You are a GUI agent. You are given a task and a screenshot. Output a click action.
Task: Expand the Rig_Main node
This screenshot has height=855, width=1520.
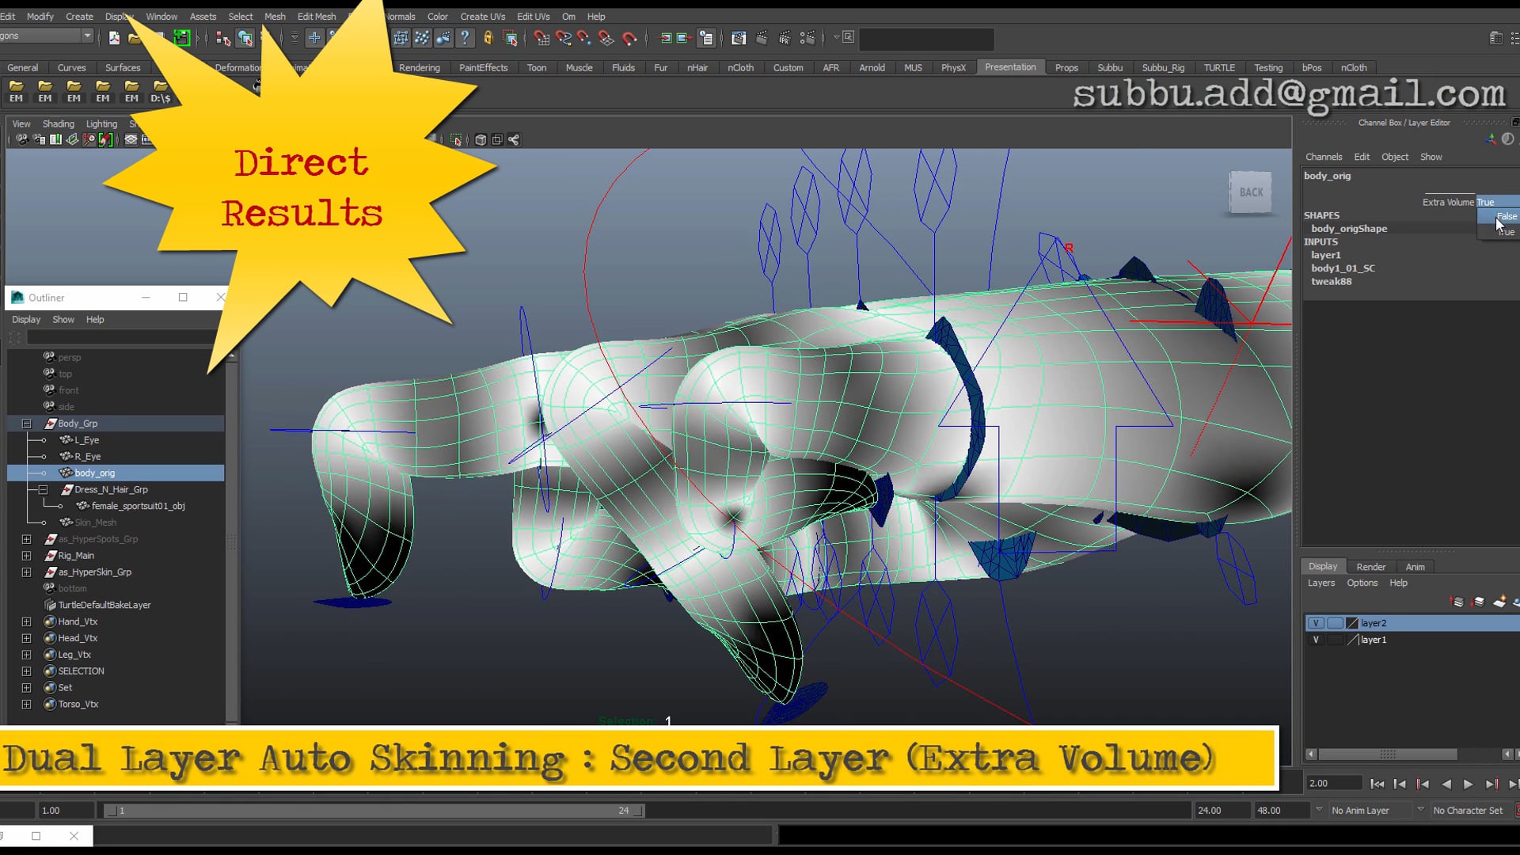coord(26,556)
